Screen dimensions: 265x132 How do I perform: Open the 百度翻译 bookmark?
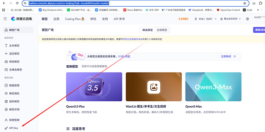(107, 10)
